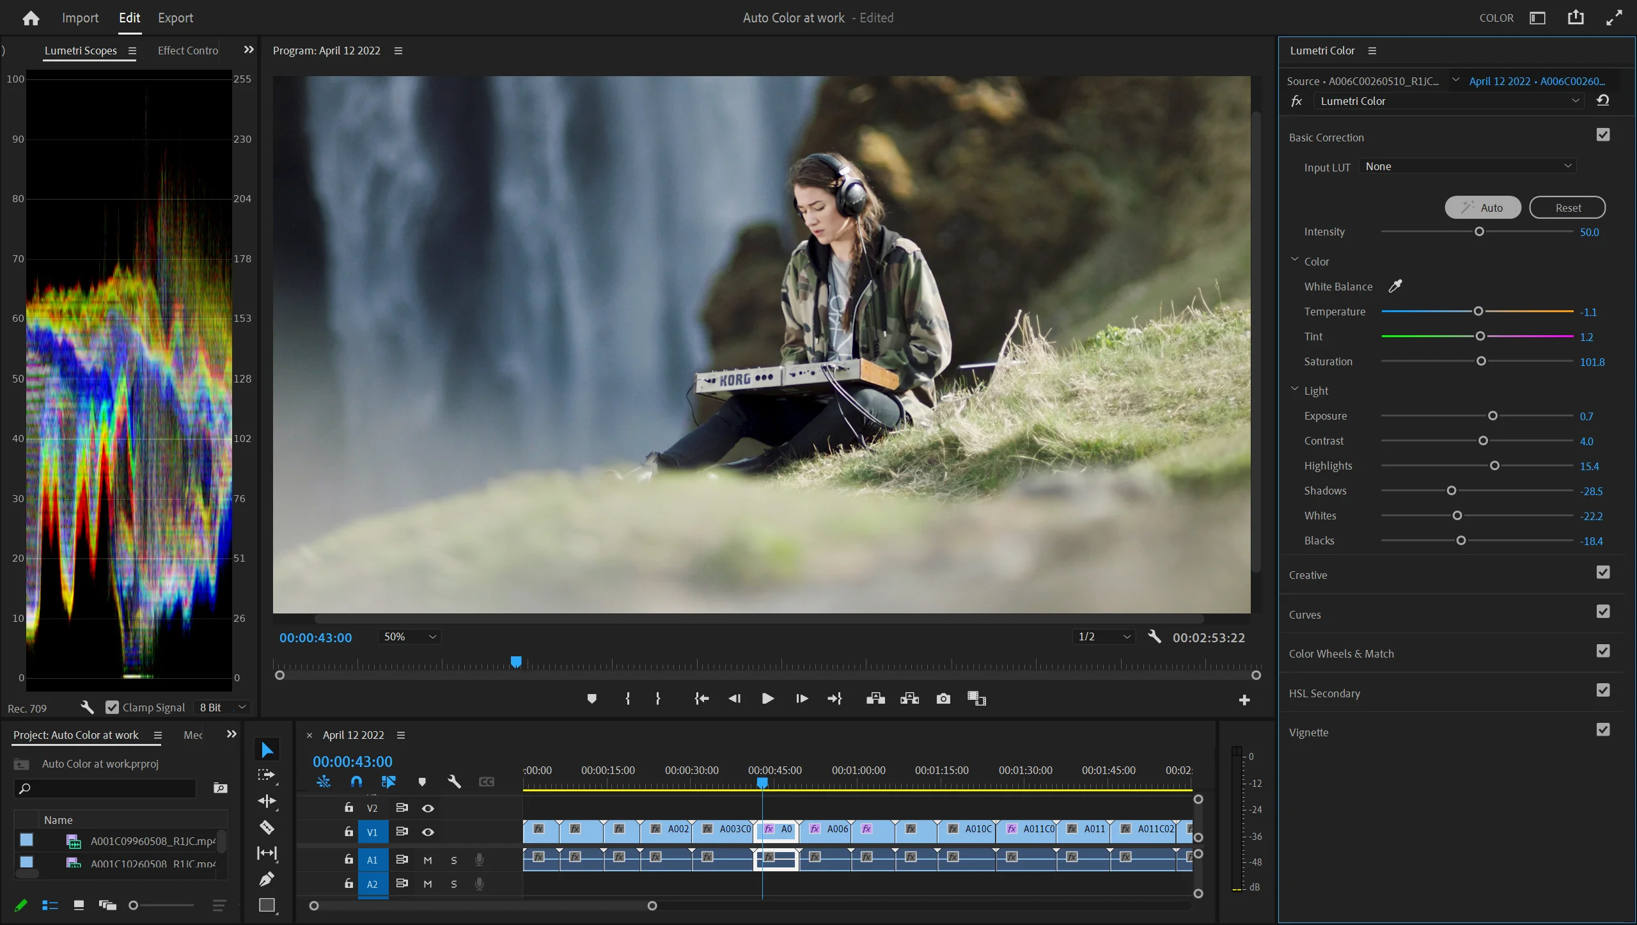Select the Pen tool in the timeline toolbar
The height and width of the screenshot is (925, 1637).
pos(267,878)
